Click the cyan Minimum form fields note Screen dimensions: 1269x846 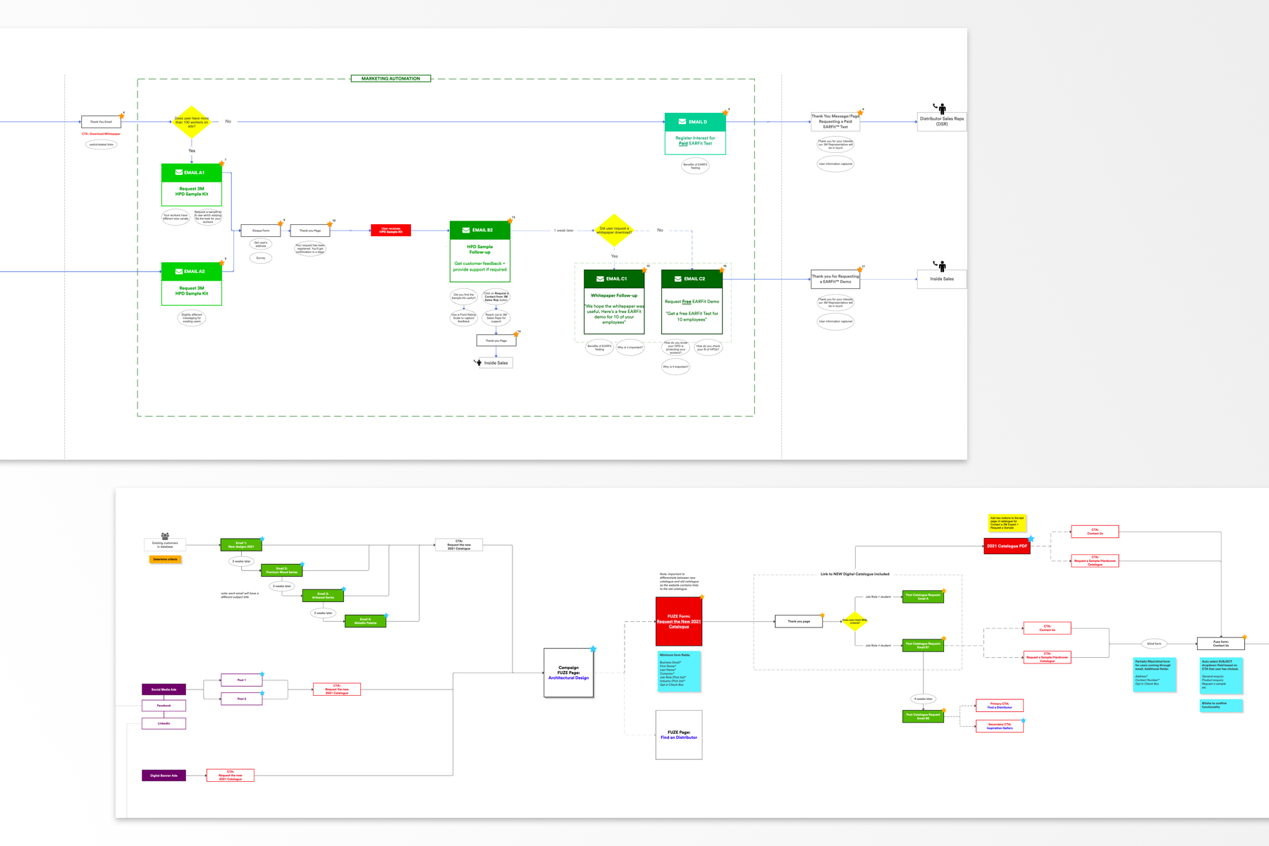[679, 671]
